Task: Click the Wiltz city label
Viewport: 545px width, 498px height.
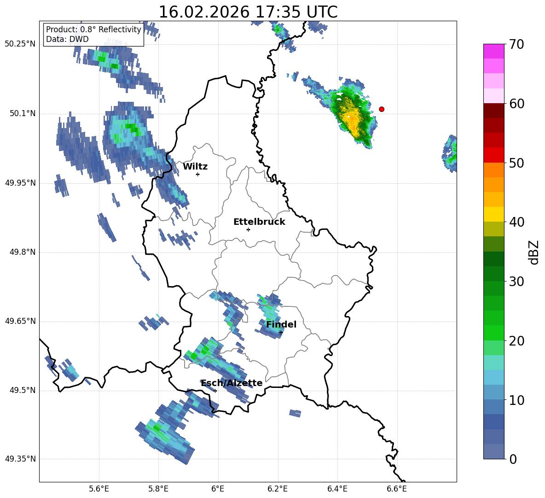Action: (x=195, y=167)
